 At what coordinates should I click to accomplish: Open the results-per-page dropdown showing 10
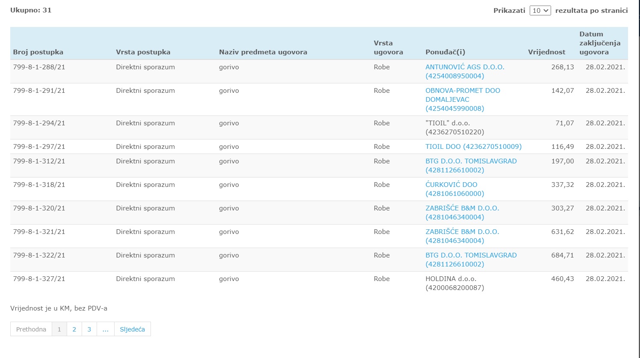point(540,10)
